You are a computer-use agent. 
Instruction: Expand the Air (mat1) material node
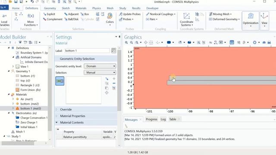[13, 99]
